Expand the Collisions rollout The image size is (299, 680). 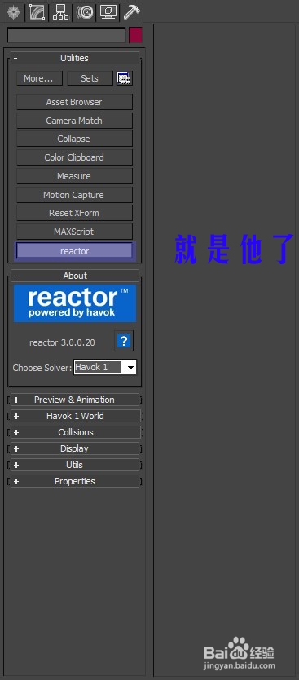75,432
